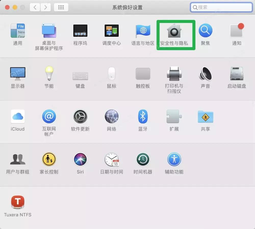Open 键盘 settings

[80, 74]
